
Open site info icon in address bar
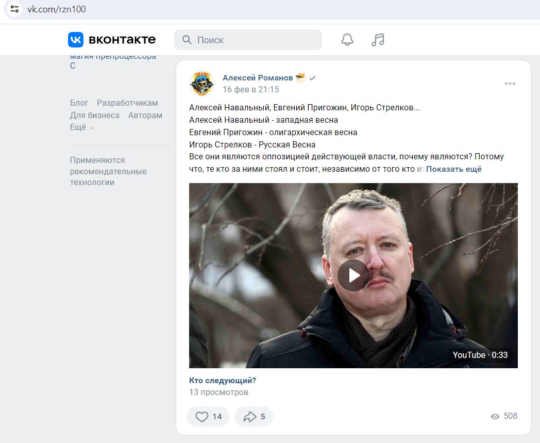click(14, 9)
